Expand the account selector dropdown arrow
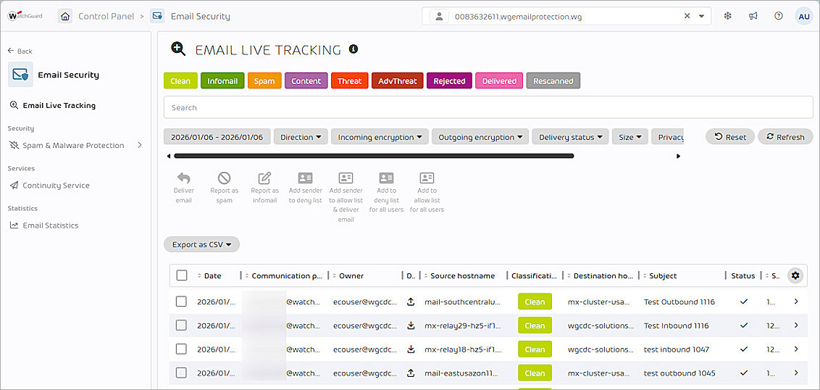The width and height of the screenshot is (820, 390). click(701, 16)
